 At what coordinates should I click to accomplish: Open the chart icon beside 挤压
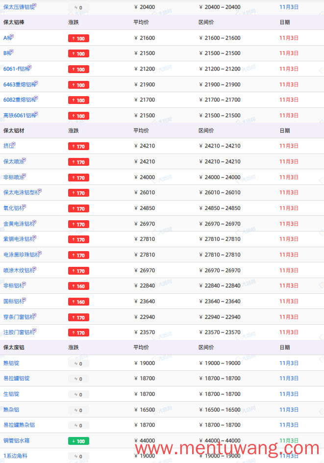point(14,144)
